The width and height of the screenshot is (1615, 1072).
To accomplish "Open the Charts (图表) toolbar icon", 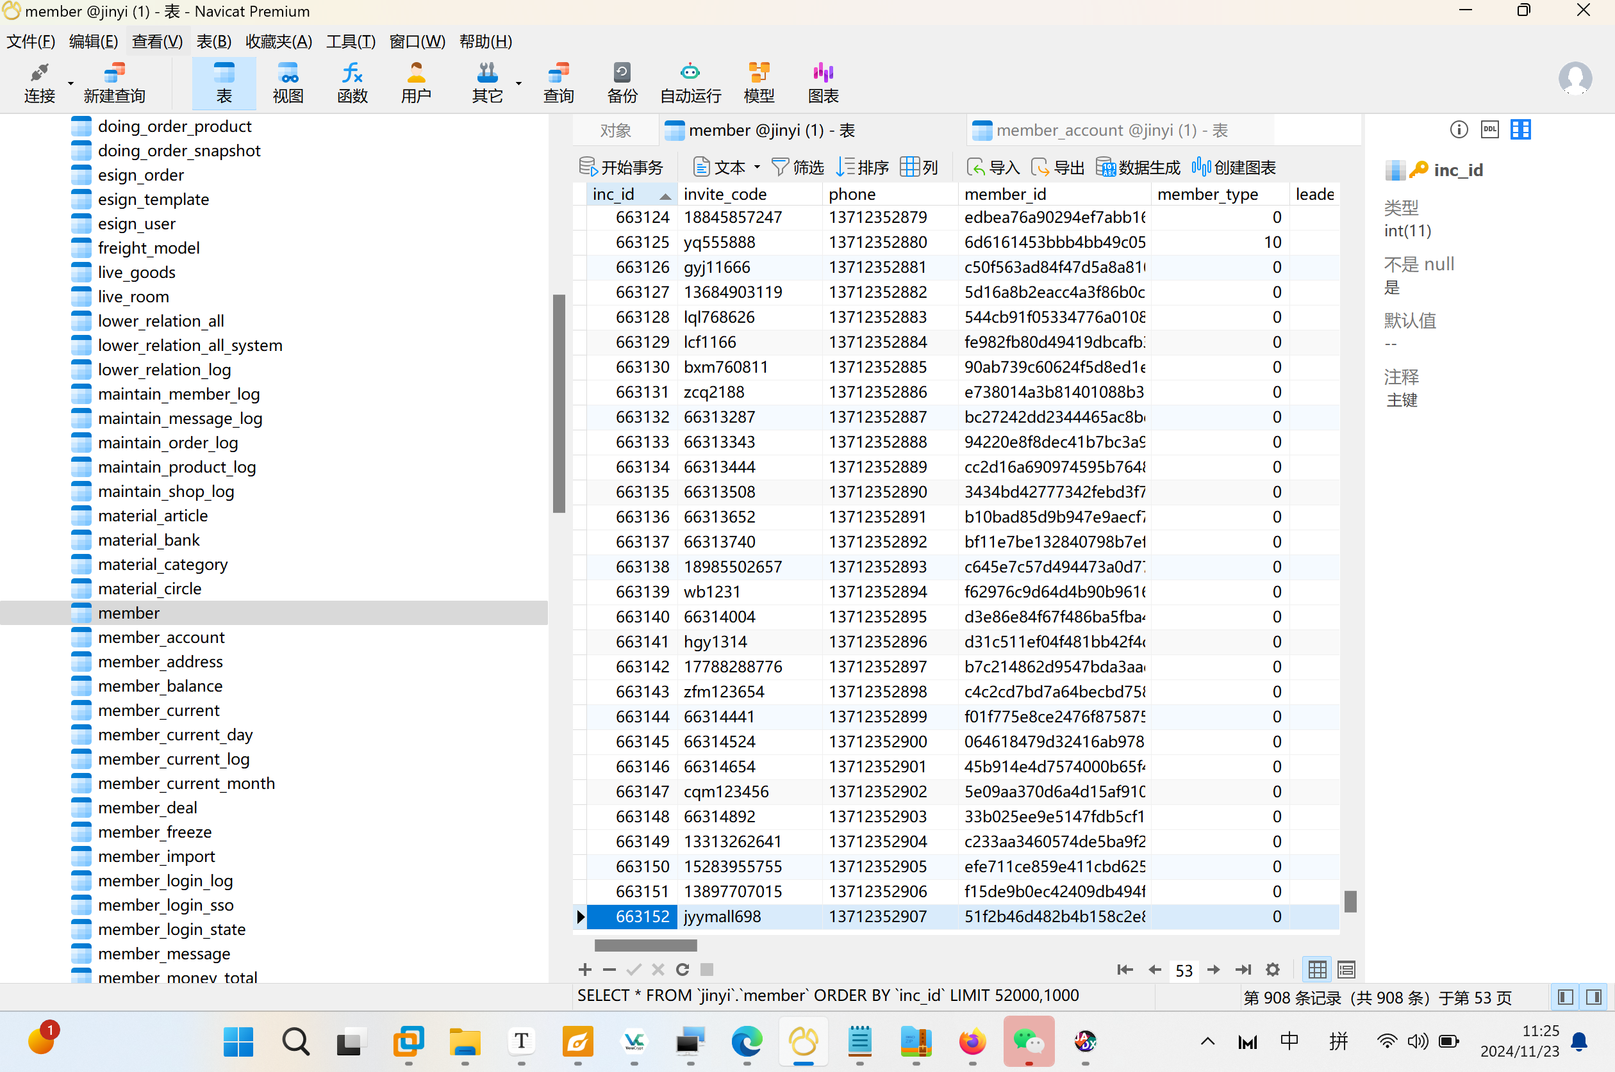I will point(823,83).
